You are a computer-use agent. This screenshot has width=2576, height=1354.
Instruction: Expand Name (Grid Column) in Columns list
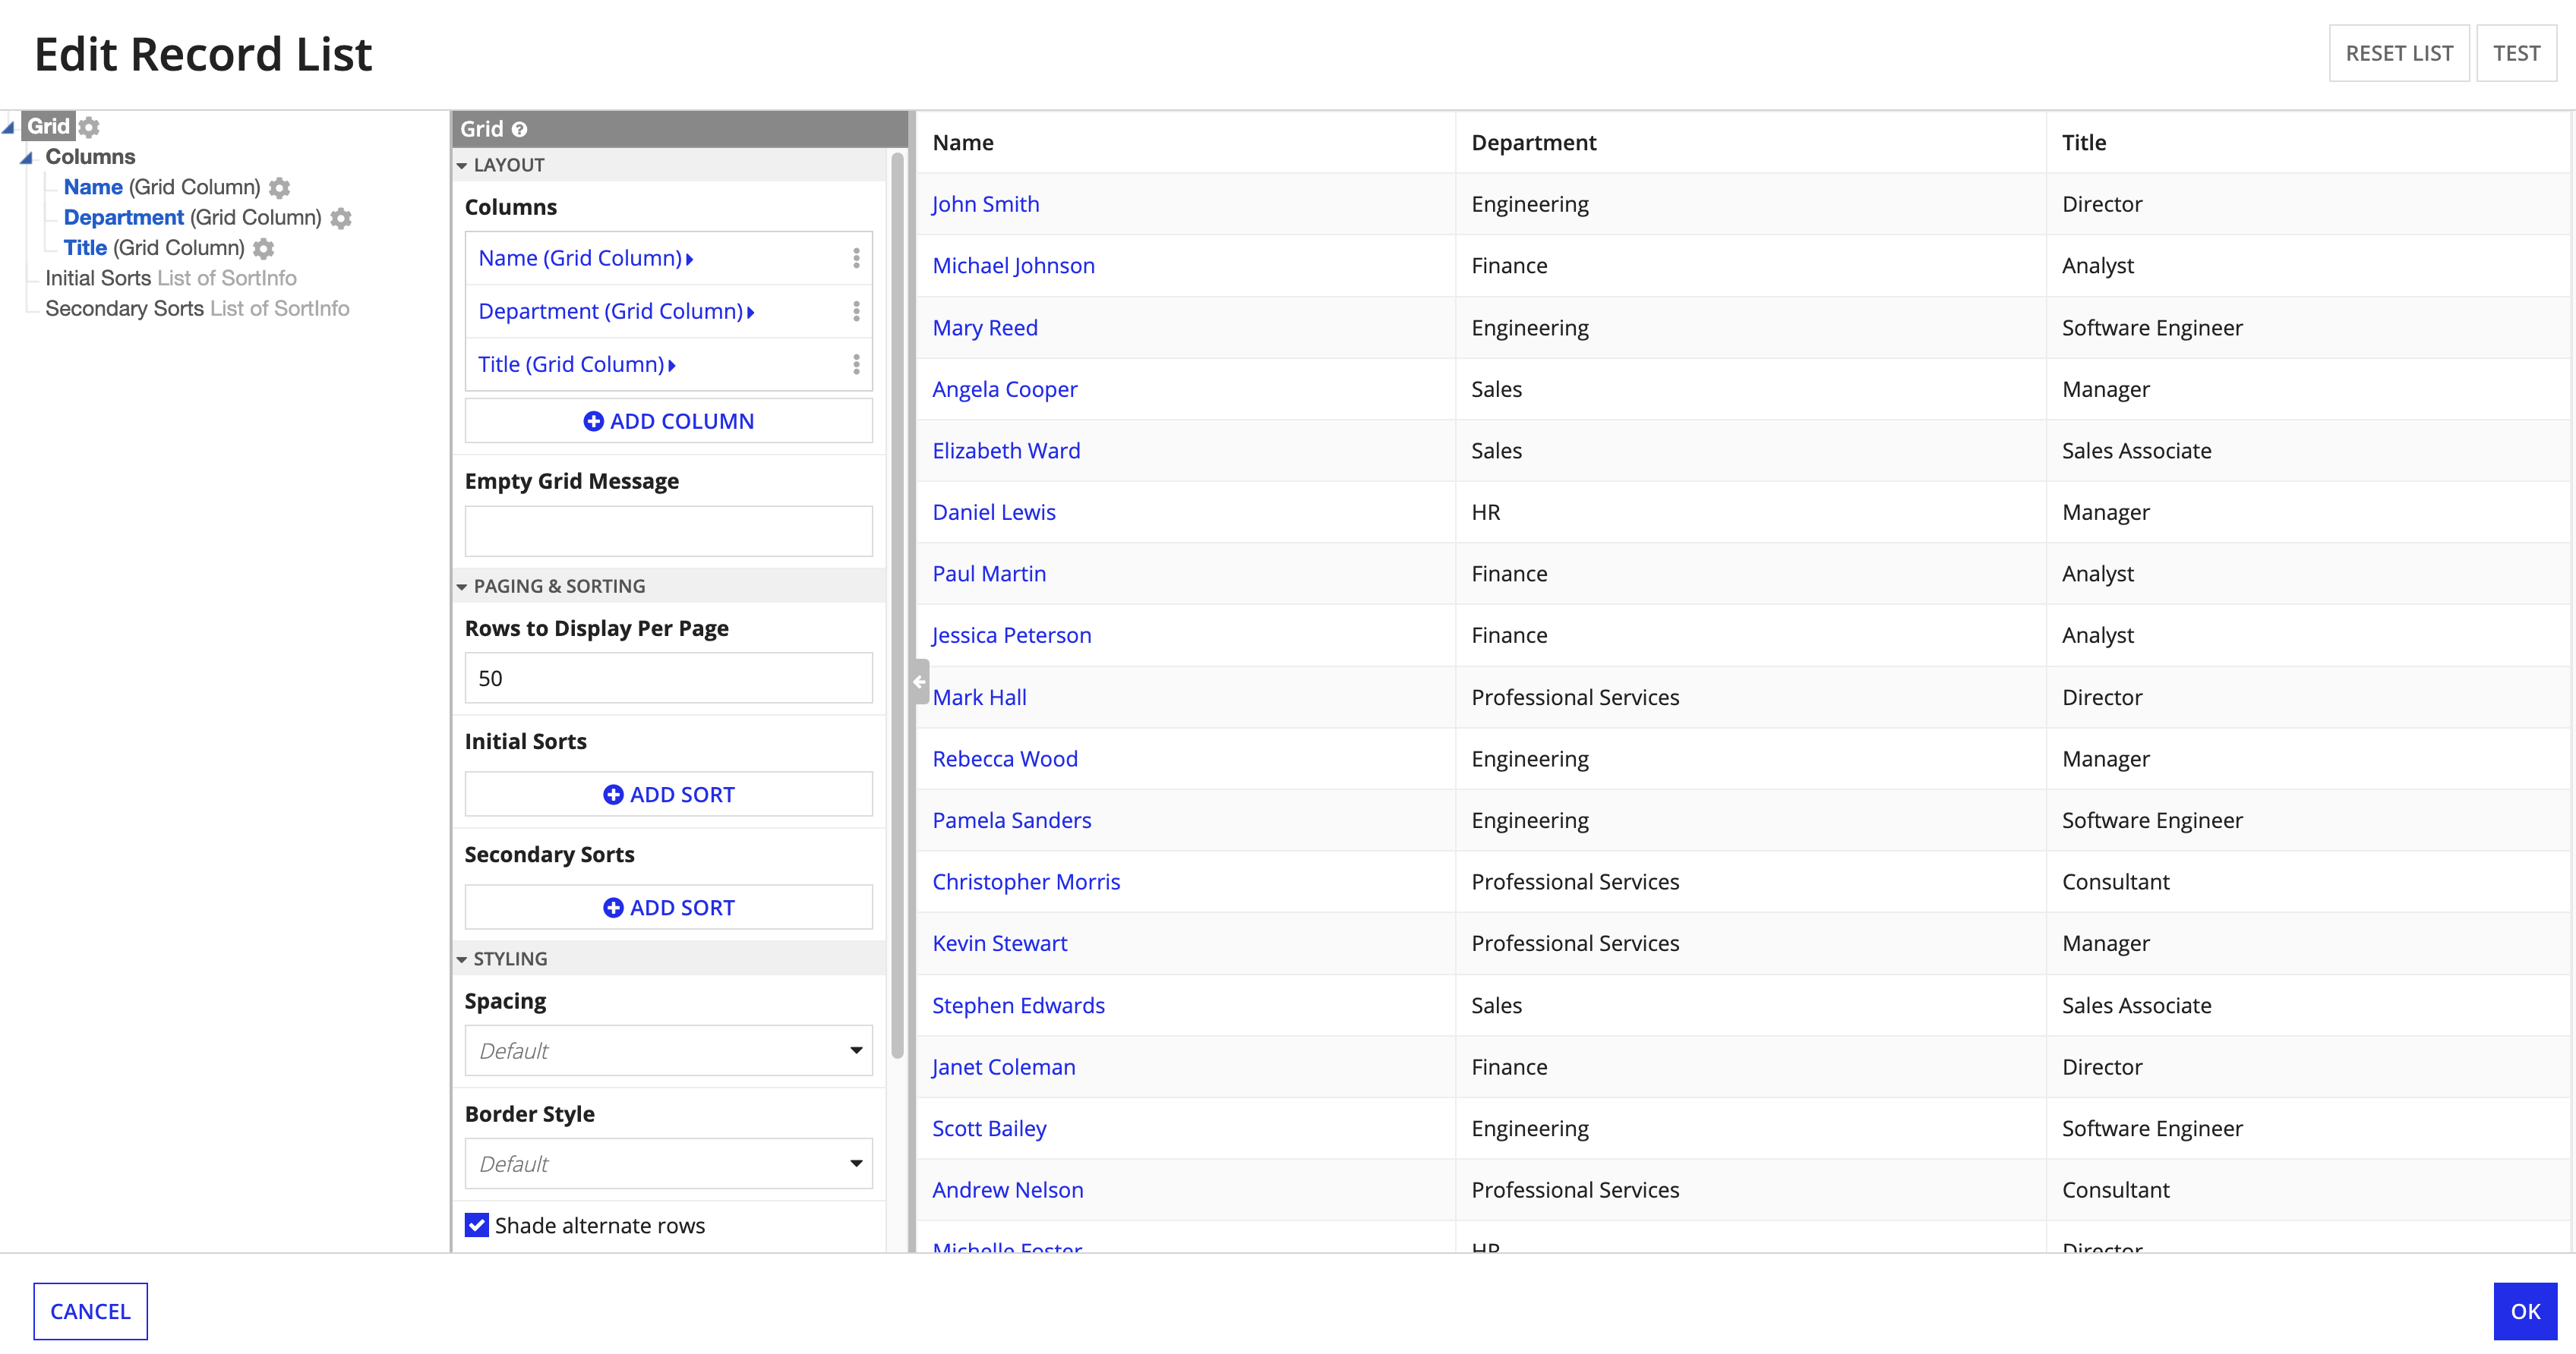(586, 258)
